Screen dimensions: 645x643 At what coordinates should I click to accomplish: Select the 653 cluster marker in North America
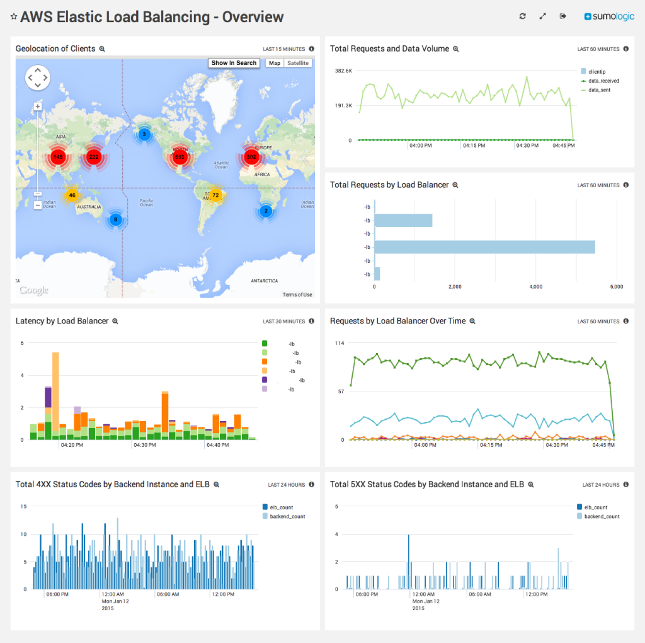click(x=180, y=157)
